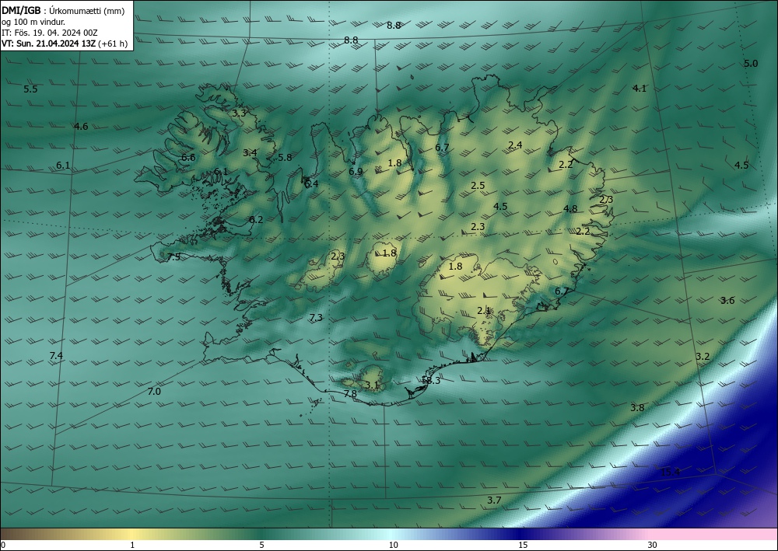The height and width of the screenshot is (551, 778).
Task: Click the valid time 'VT: Sun. 21.04.2024 13Z'
Action: click(x=49, y=44)
